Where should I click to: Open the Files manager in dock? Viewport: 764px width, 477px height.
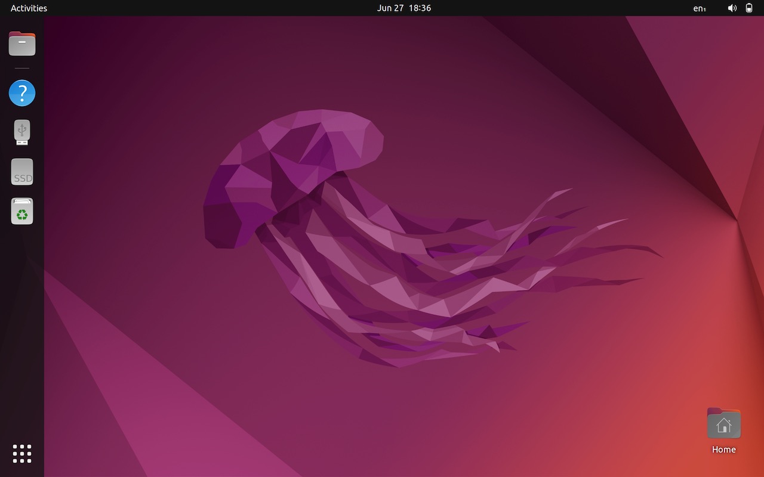(22, 44)
